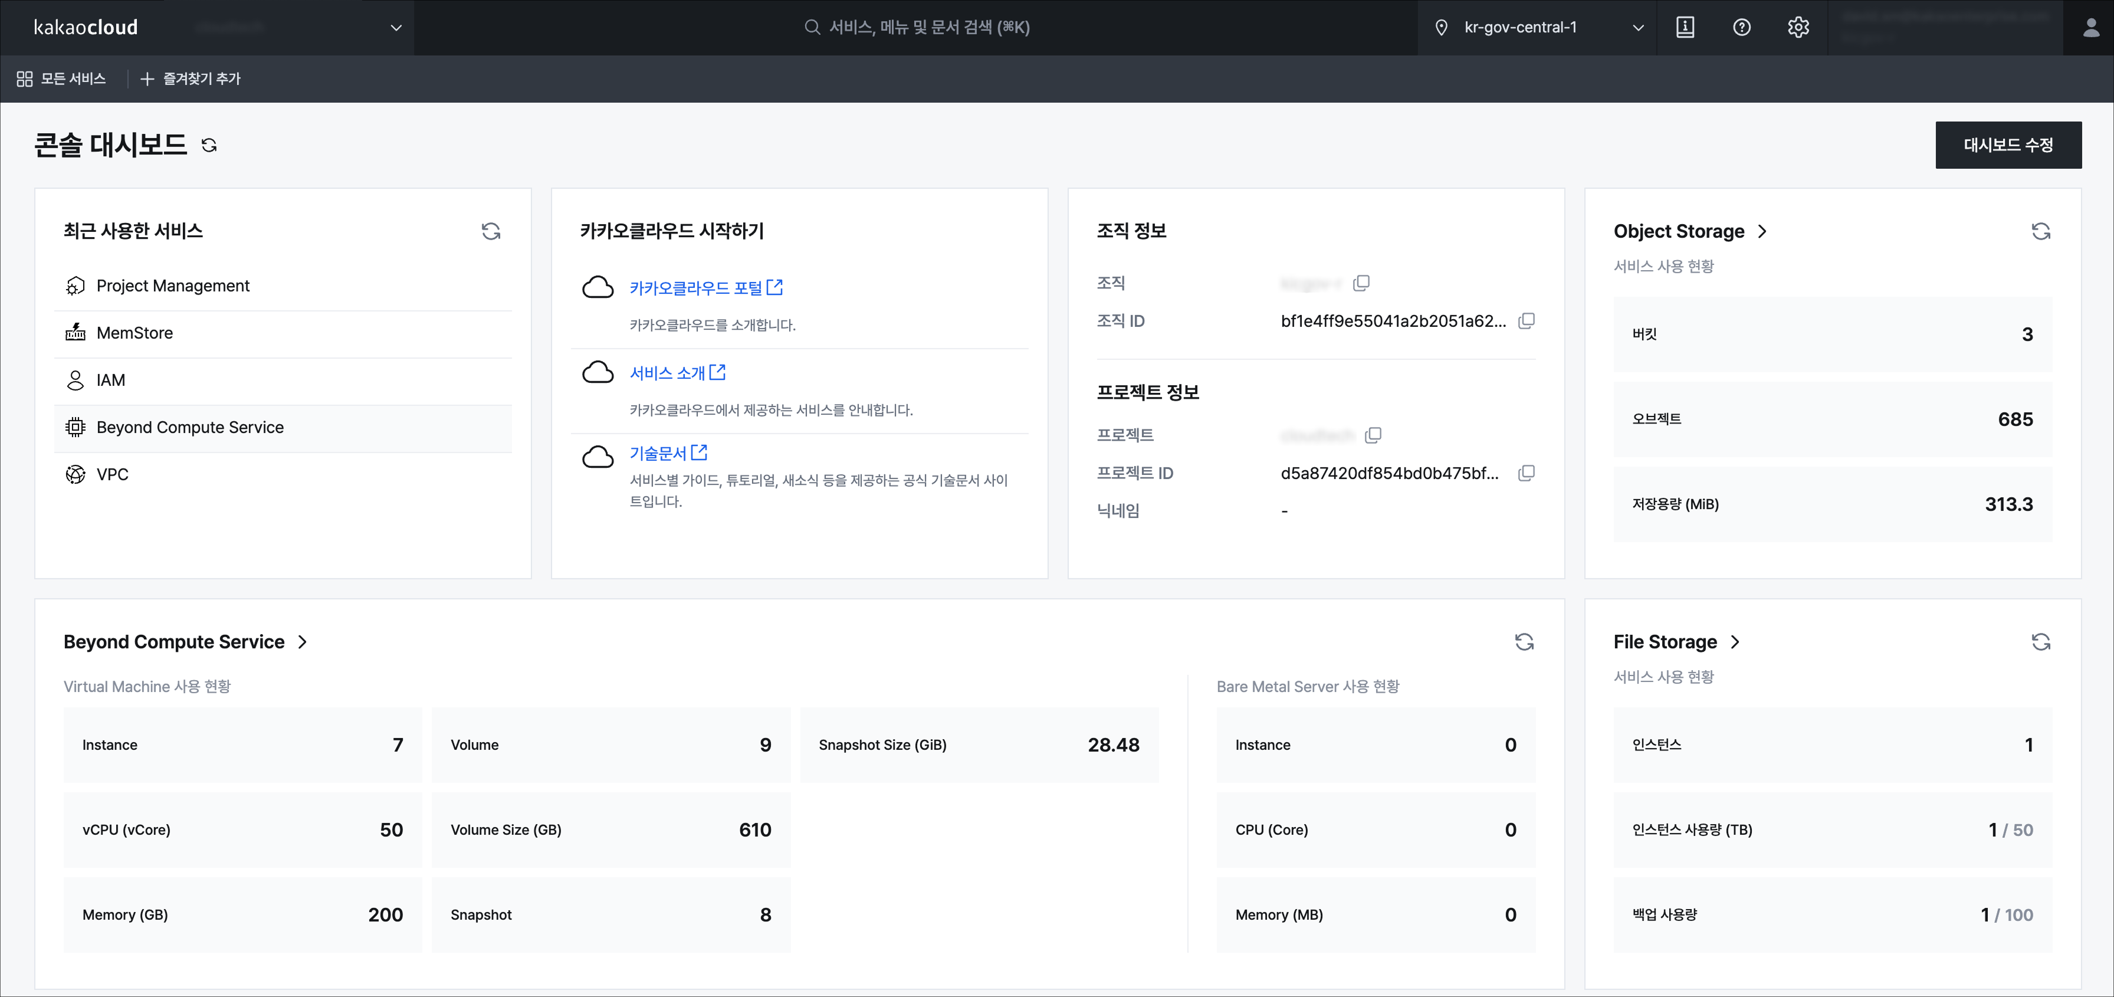The width and height of the screenshot is (2114, 997).
Task: Click the 조직 ID value starting bf1e4ff9
Action: [x=1393, y=321]
